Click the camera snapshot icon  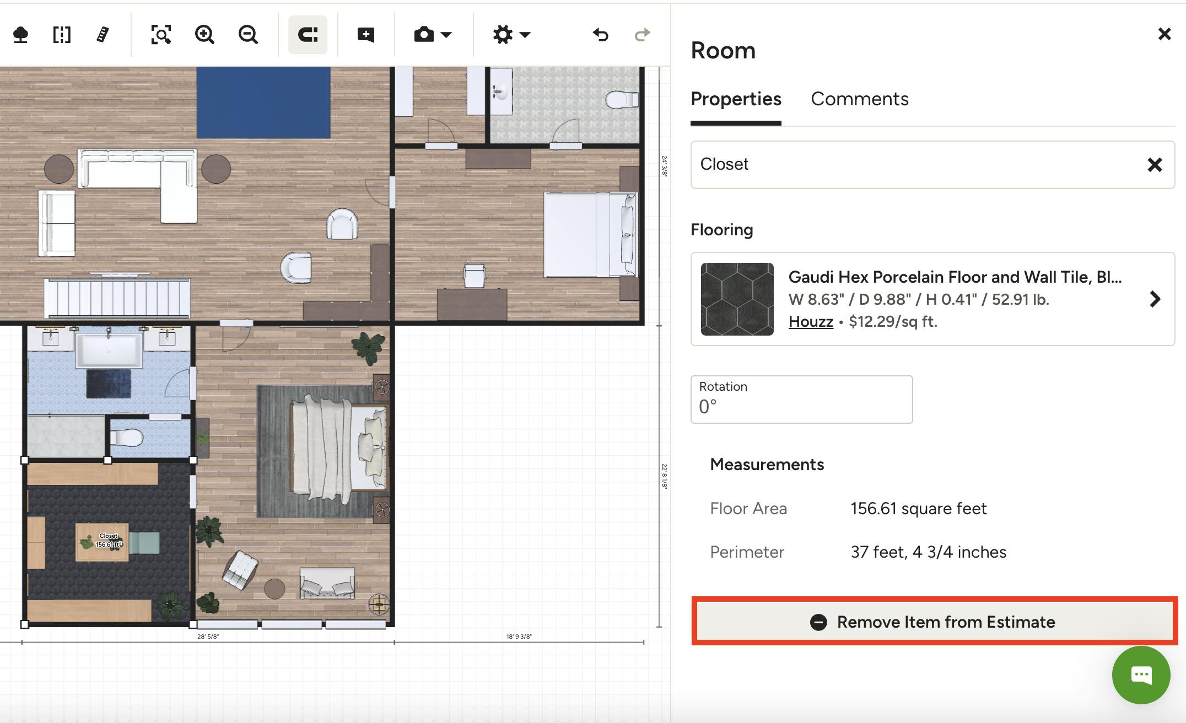(424, 35)
